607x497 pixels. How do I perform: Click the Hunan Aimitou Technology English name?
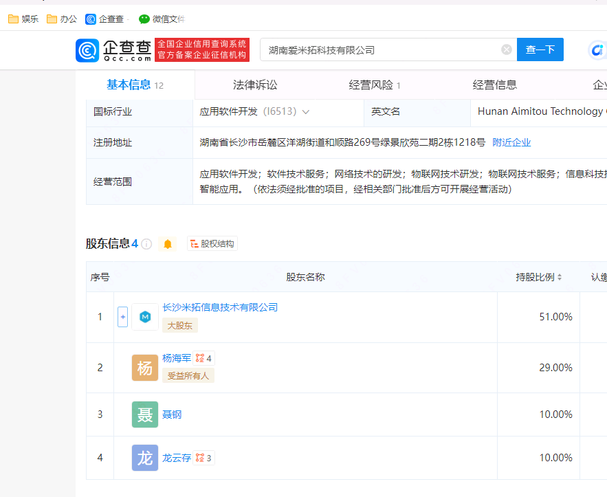pyautogui.click(x=542, y=111)
